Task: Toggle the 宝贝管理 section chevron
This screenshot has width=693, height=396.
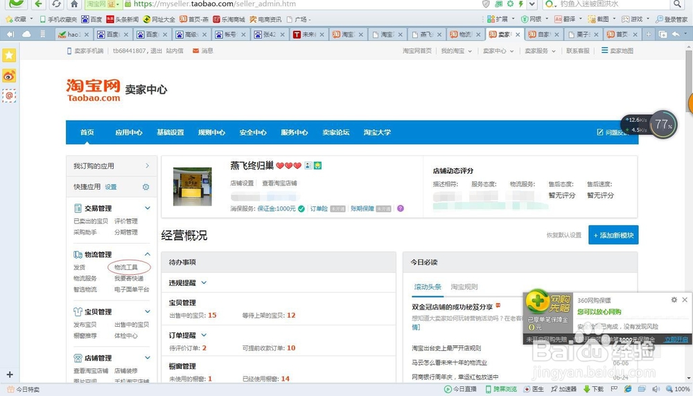Action: (148, 312)
